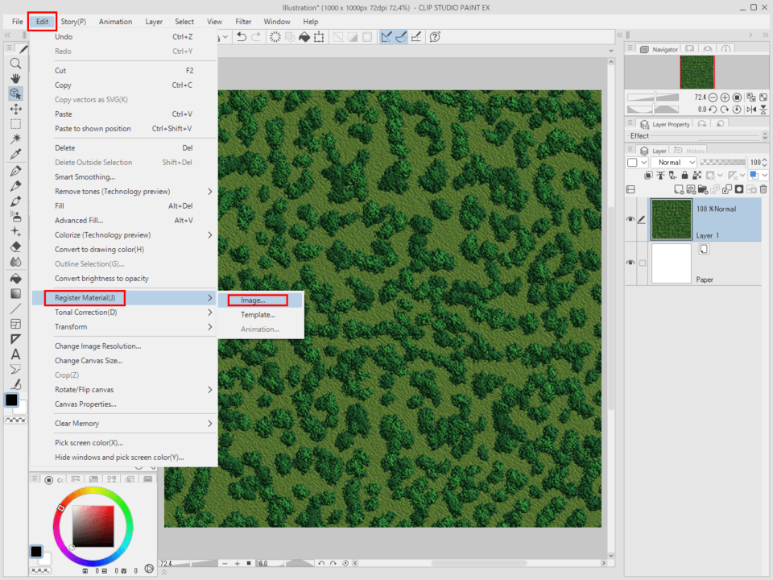
Task: Click Canvas Properties... in the Edit menu
Action: tap(85, 404)
